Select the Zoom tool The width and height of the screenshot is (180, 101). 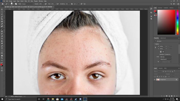coord(2,58)
